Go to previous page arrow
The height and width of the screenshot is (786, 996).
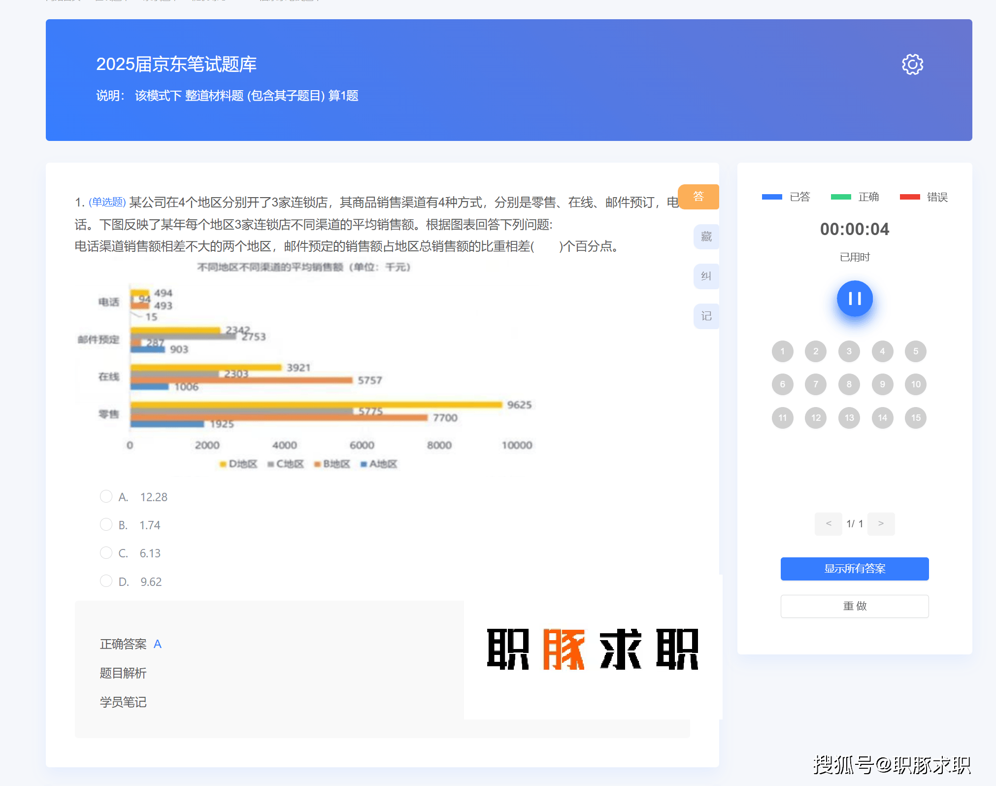pyautogui.click(x=828, y=523)
